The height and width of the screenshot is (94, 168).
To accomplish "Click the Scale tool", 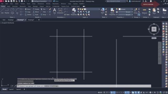I will (36, 15).
